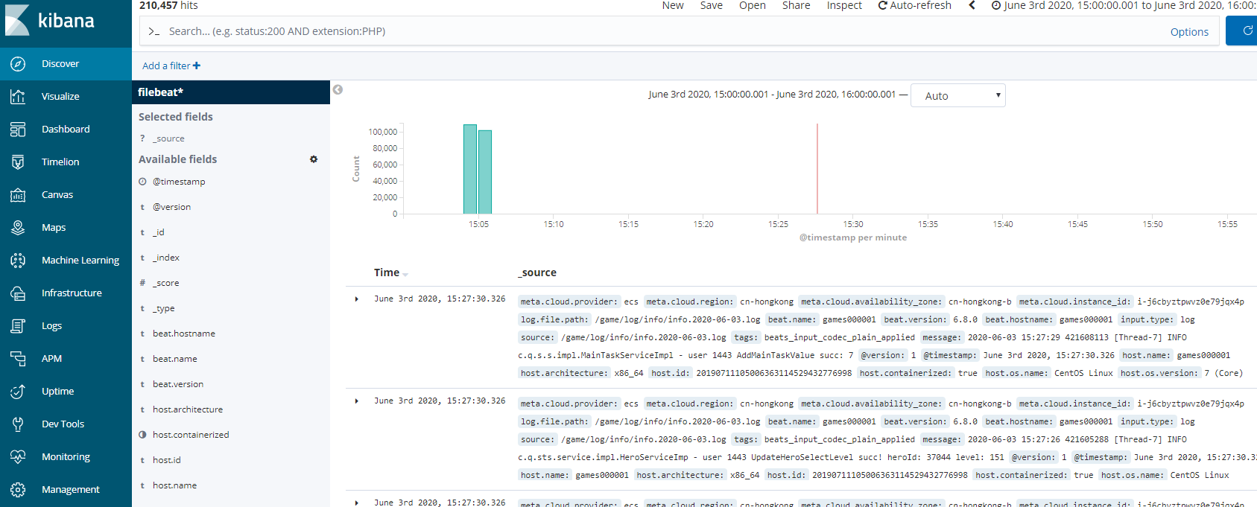Image resolution: width=1257 pixels, height=507 pixels.
Task: Open Maps sidebar icon
Action: pyautogui.click(x=18, y=227)
